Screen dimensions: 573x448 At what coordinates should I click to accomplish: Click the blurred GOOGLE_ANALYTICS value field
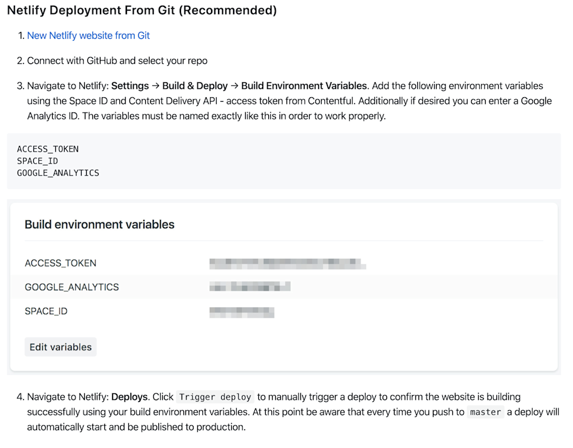pyautogui.click(x=249, y=287)
